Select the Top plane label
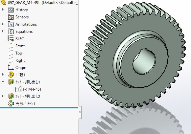Viewport: 191px width, 134px height. 19,53
